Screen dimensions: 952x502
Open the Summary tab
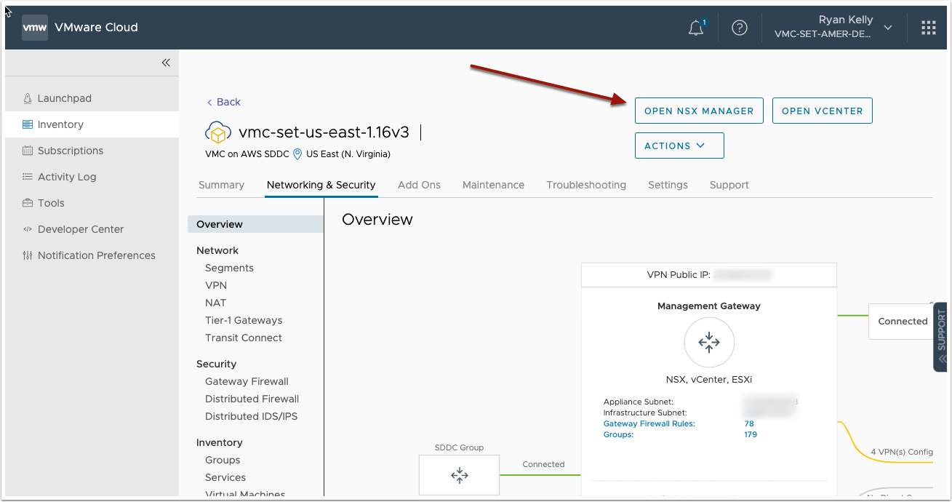click(221, 185)
